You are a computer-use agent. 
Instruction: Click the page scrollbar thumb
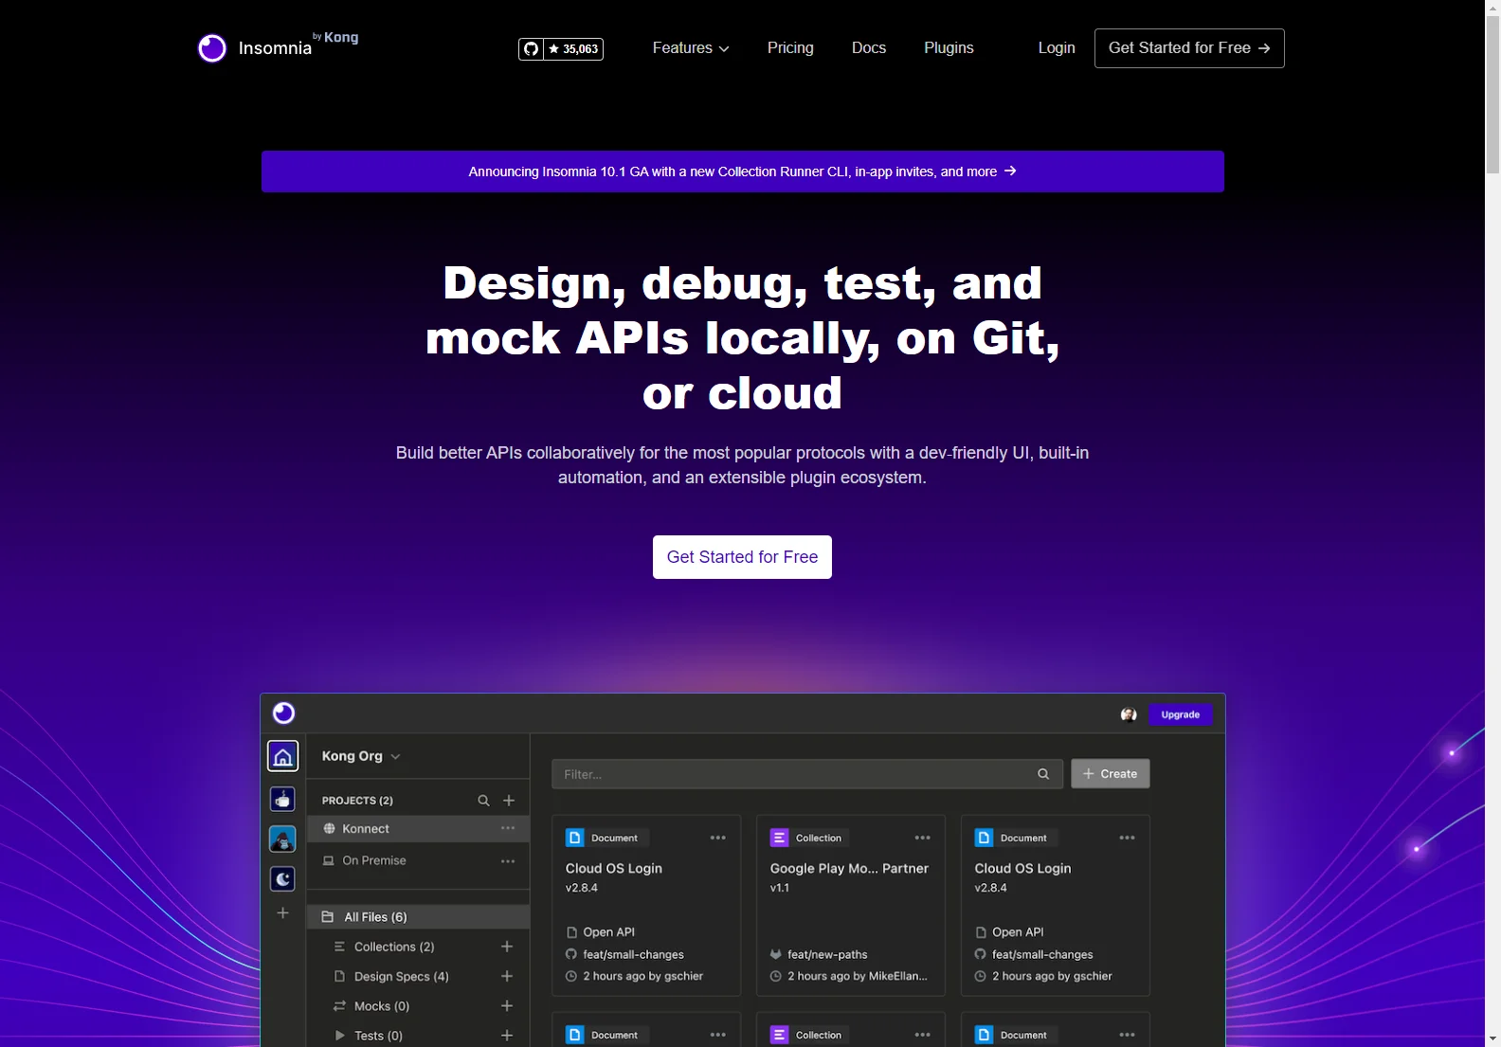(x=1493, y=95)
